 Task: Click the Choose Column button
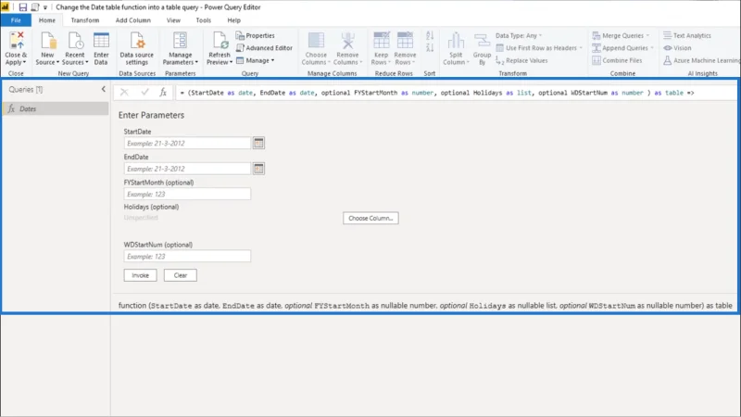click(370, 218)
